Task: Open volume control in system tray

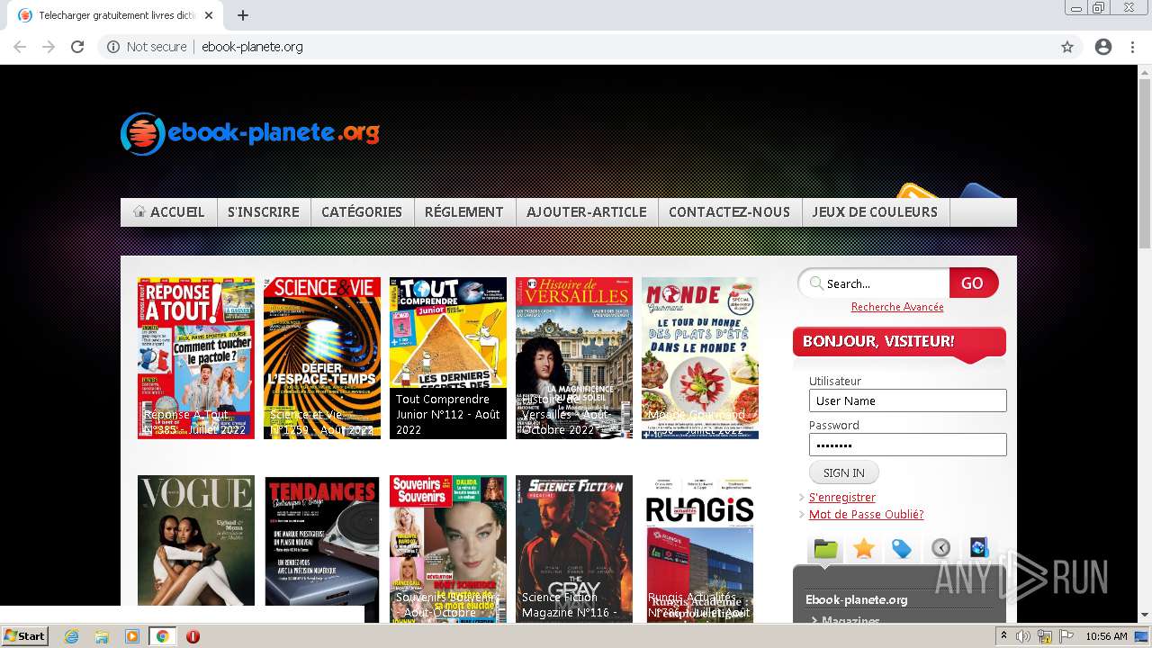Action: [1023, 636]
